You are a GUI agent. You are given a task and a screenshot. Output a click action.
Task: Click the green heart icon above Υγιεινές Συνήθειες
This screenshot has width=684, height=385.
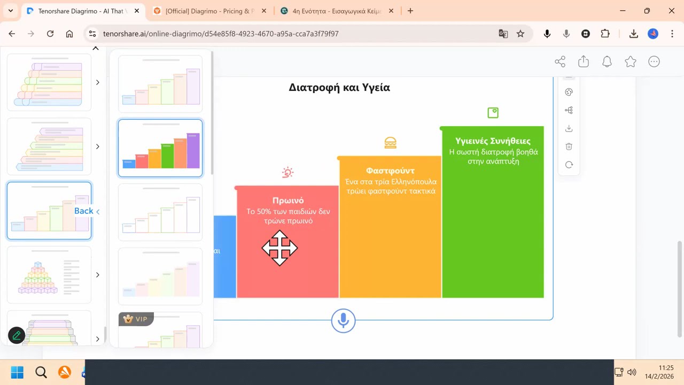pyautogui.click(x=493, y=113)
